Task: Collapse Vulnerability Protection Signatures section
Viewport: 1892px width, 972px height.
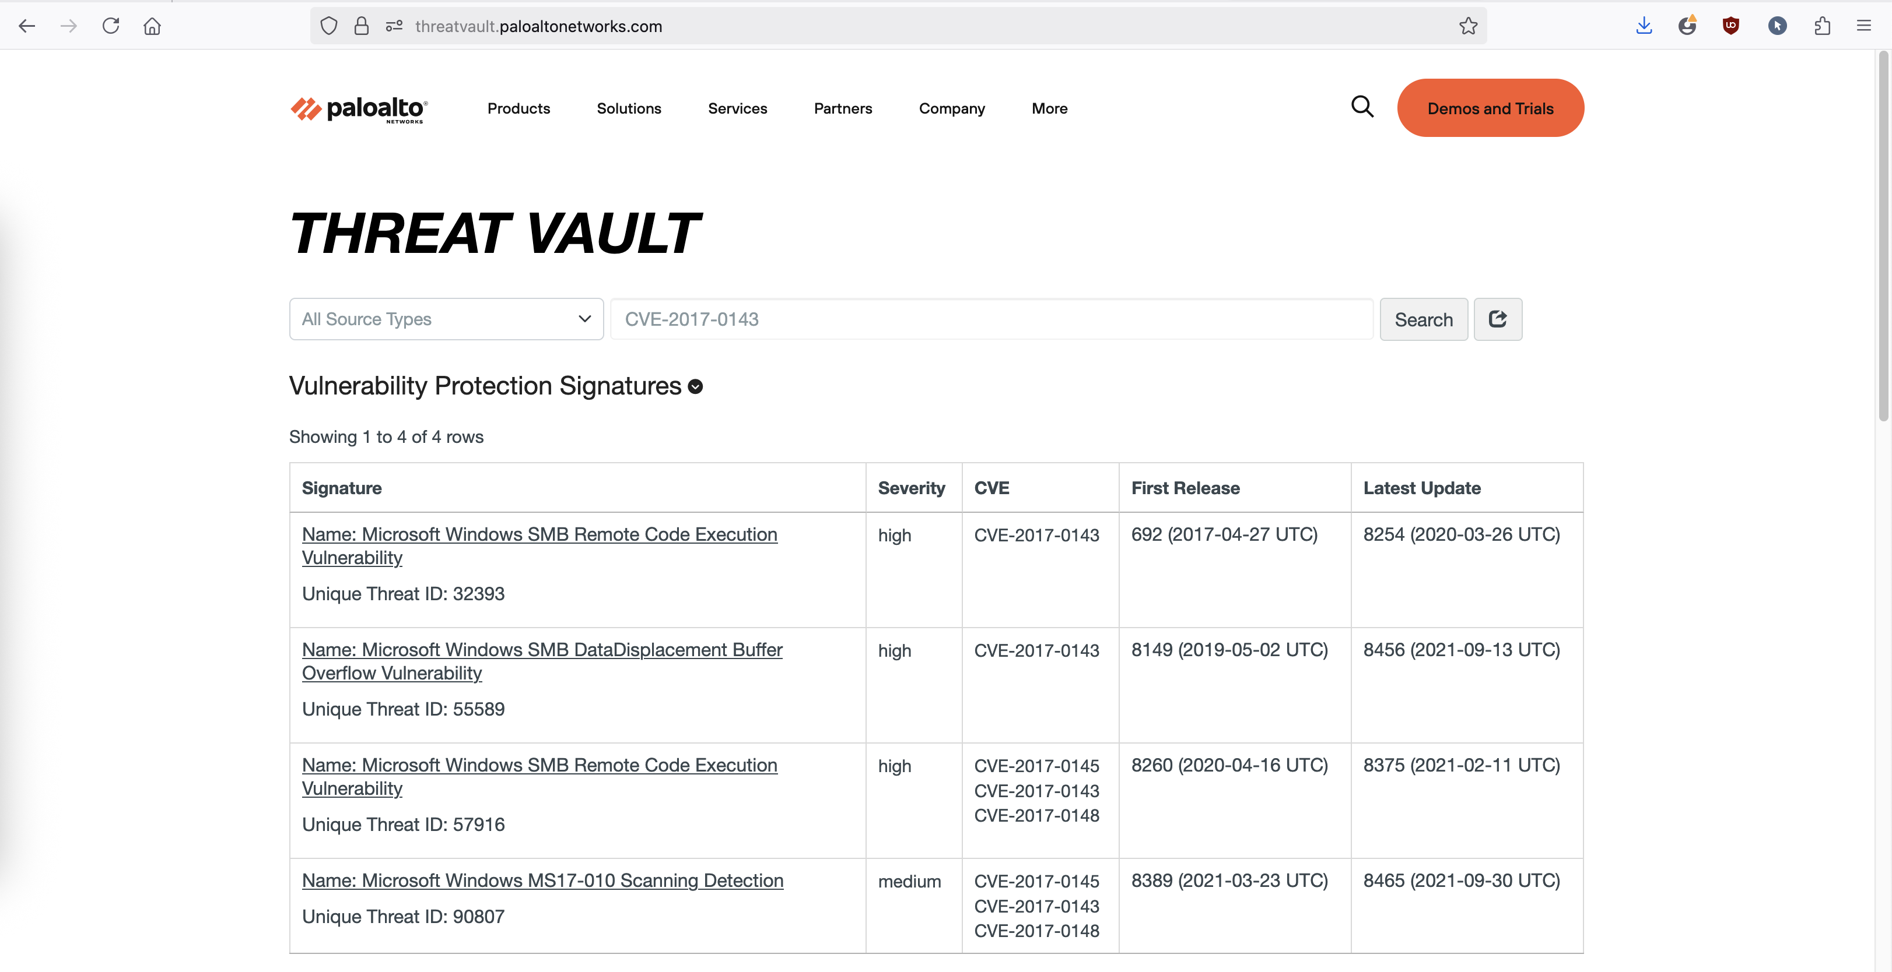Action: pyautogui.click(x=695, y=386)
